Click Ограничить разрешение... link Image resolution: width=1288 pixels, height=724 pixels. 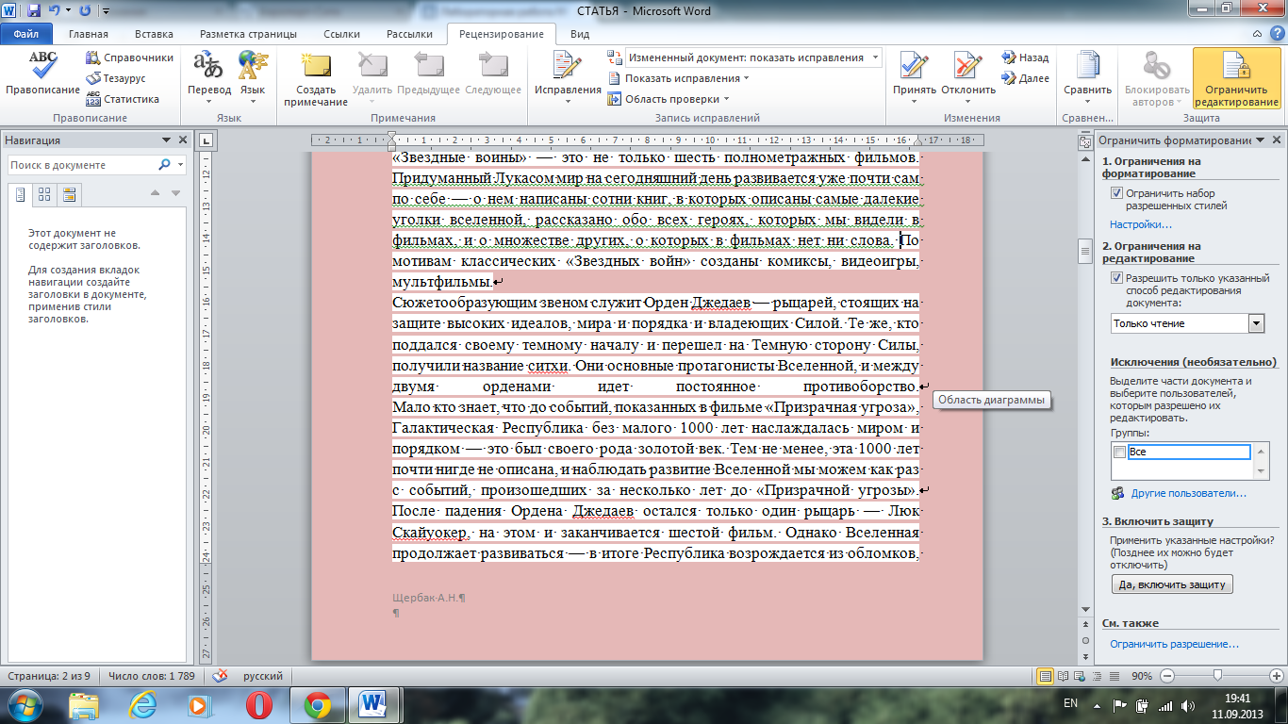point(1174,644)
